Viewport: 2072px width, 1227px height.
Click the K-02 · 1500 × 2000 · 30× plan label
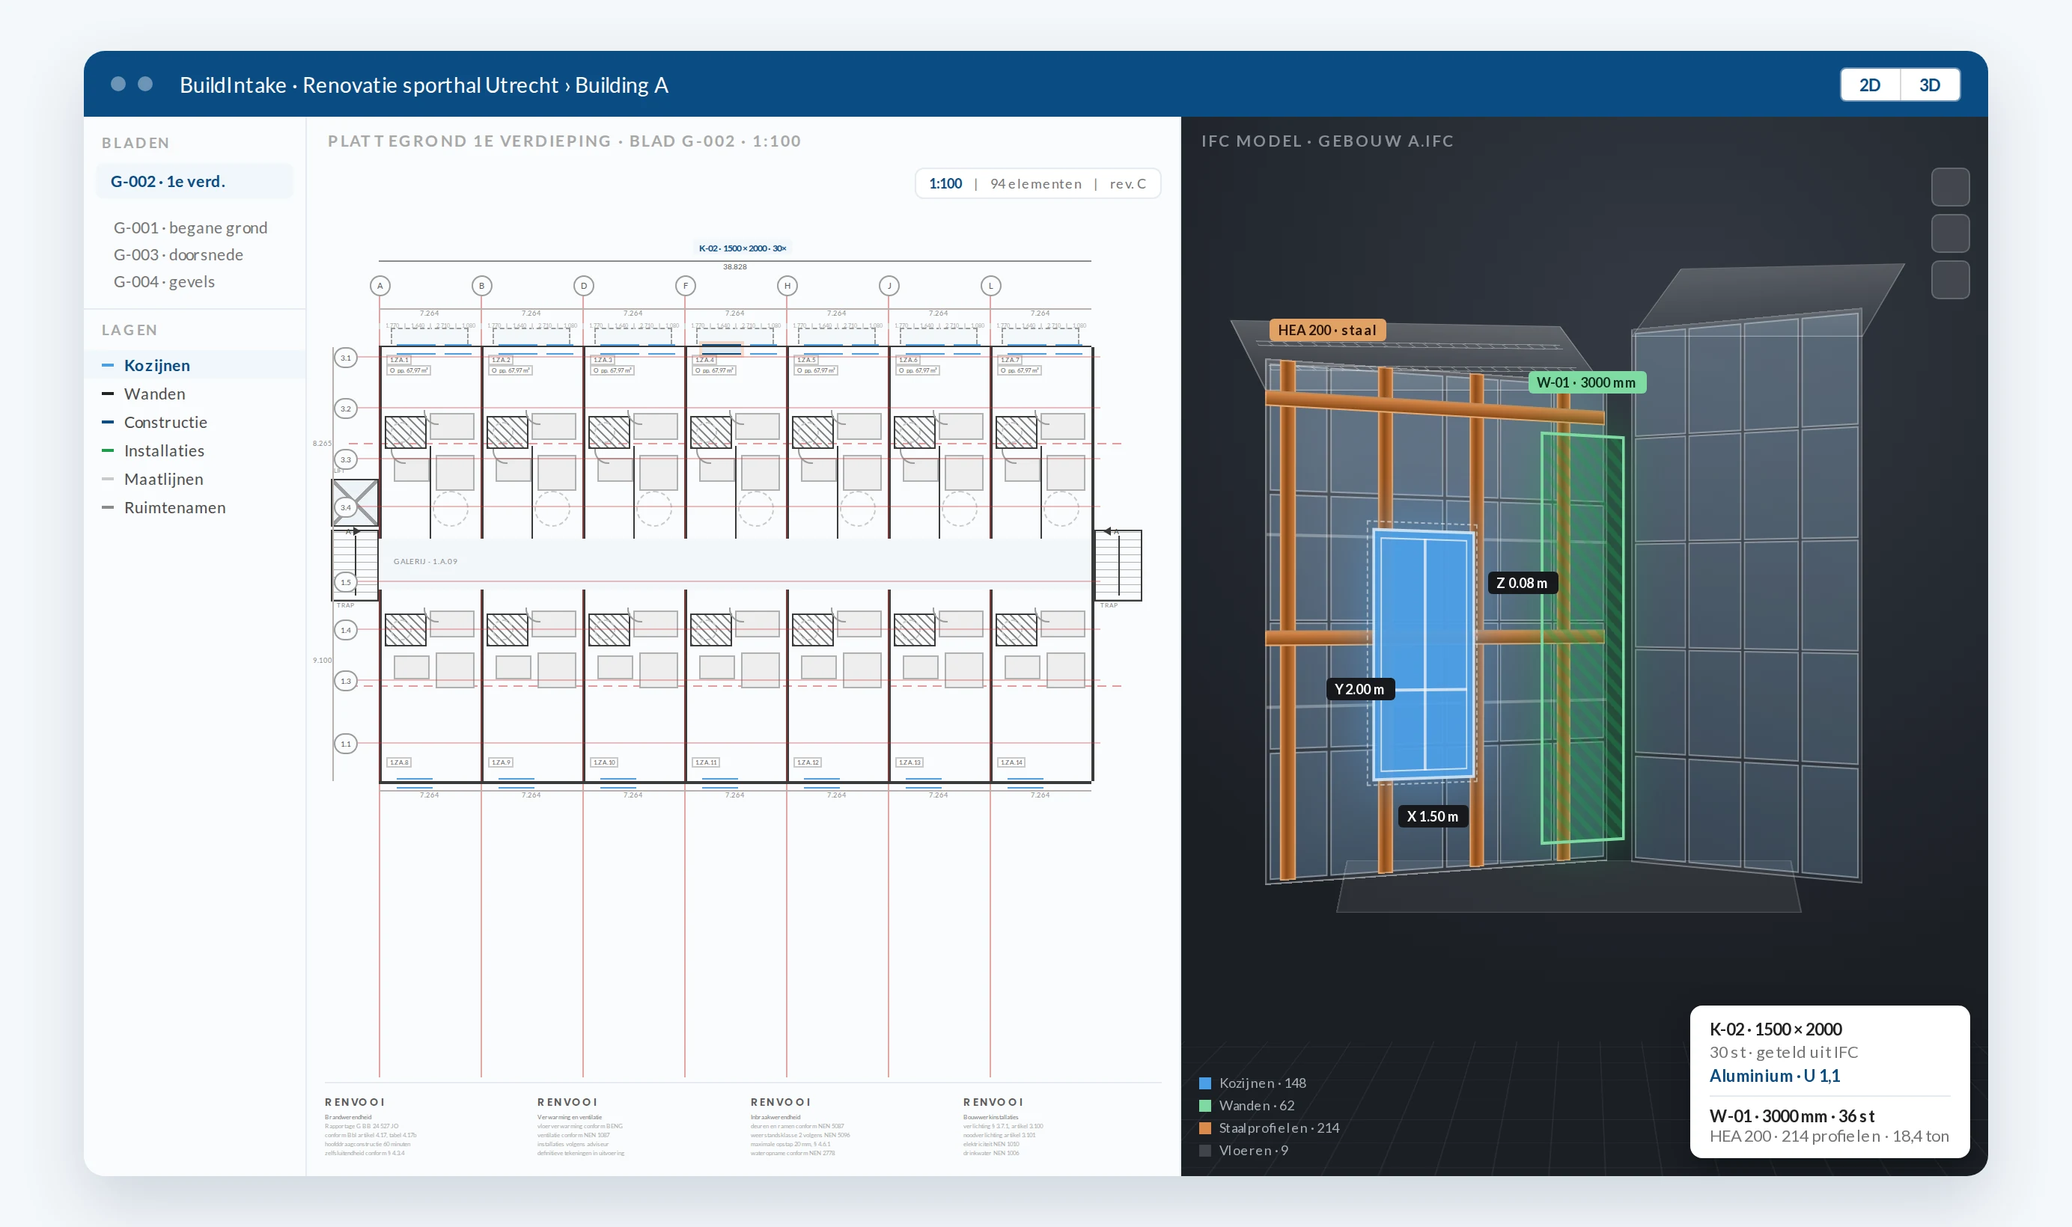tap(742, 248)
